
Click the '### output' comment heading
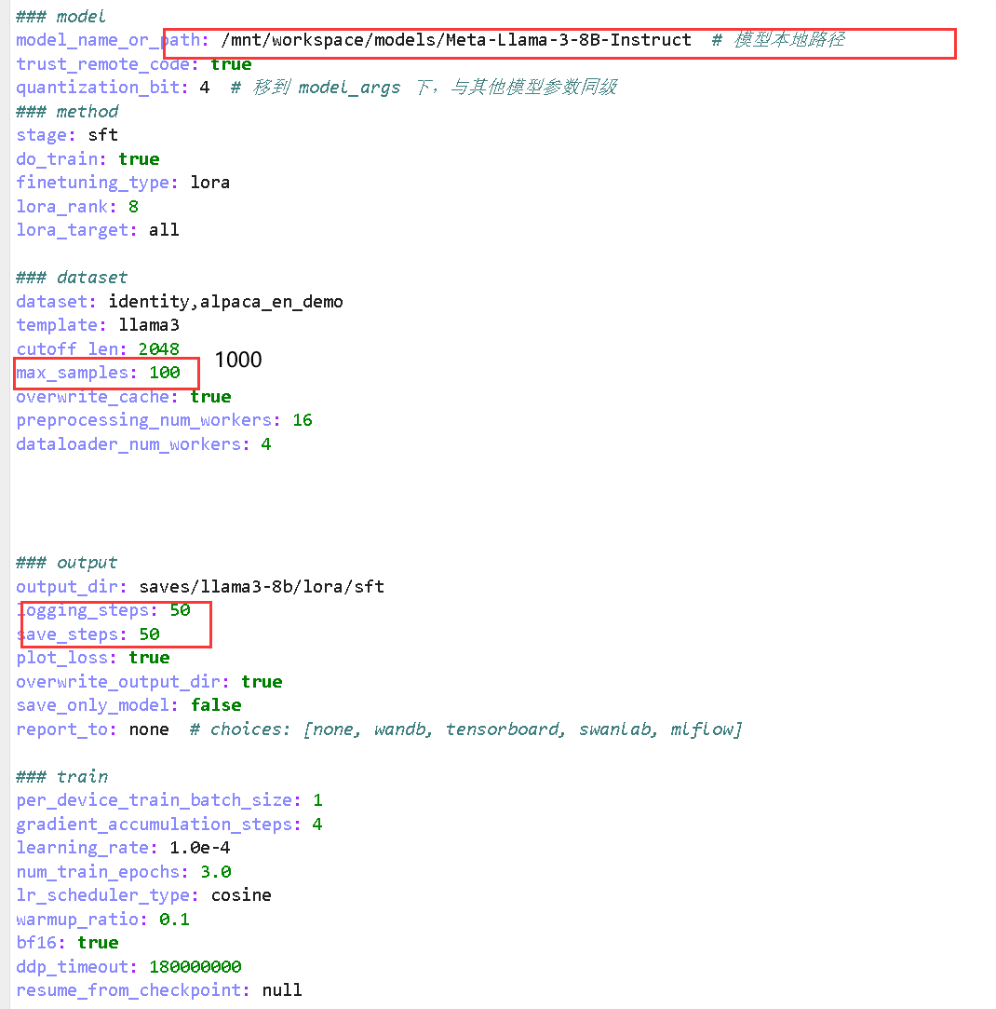[66, 563]
